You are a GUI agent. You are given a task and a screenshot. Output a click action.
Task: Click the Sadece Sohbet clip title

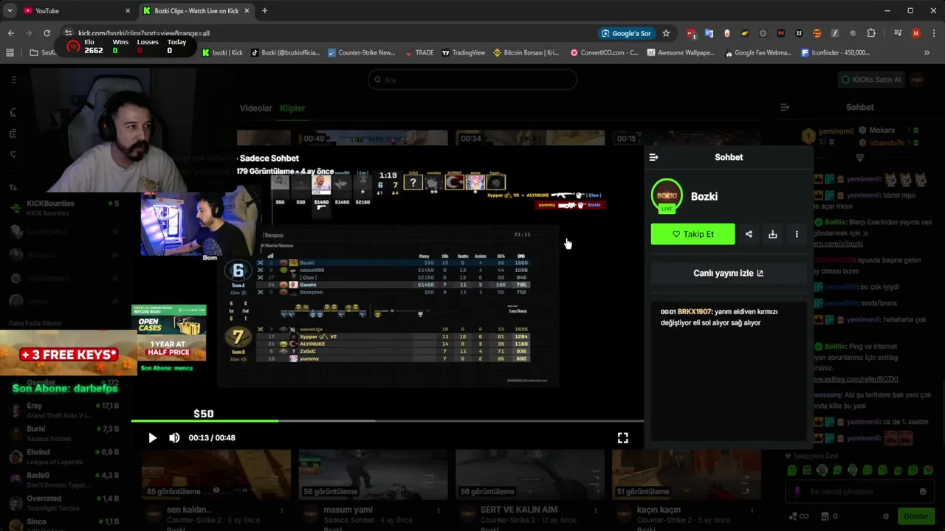pos(269,158)
